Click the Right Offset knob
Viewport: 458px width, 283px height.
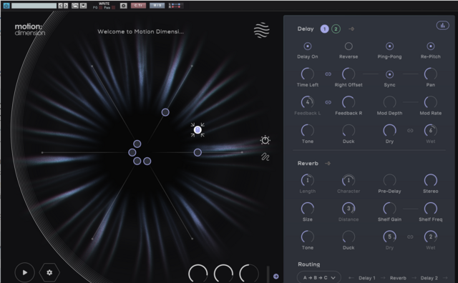point(349,74)
